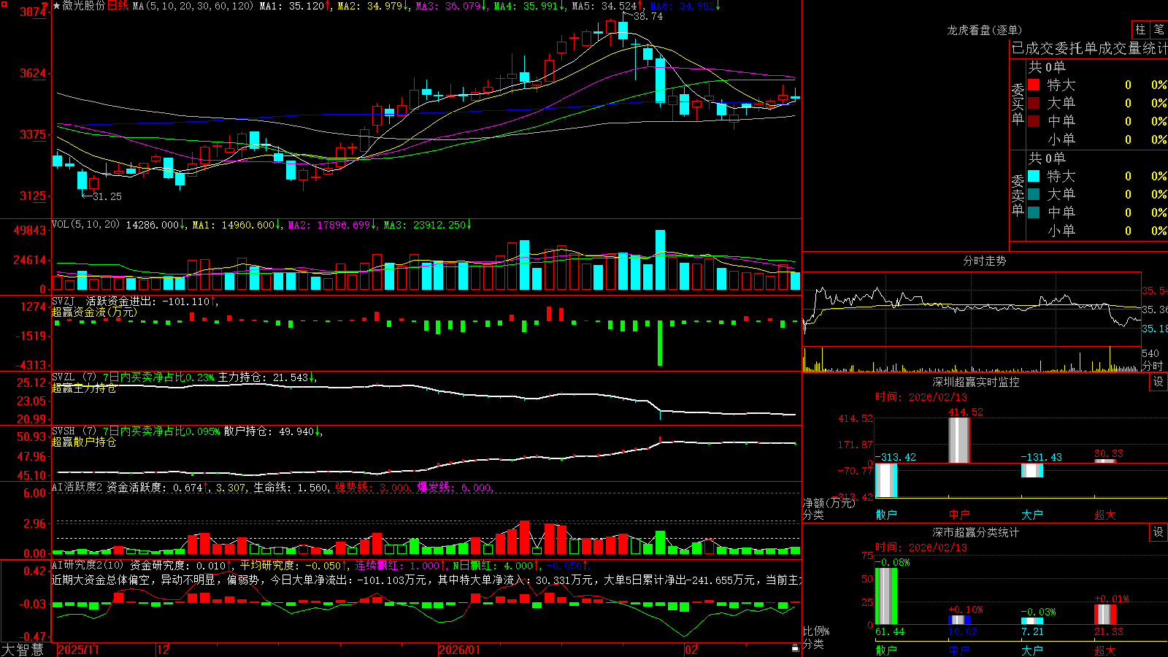Click MA2: 34.979 value
Image resolution: width=1168 pixels, height=657 pixels.
[x=370, y=6]
